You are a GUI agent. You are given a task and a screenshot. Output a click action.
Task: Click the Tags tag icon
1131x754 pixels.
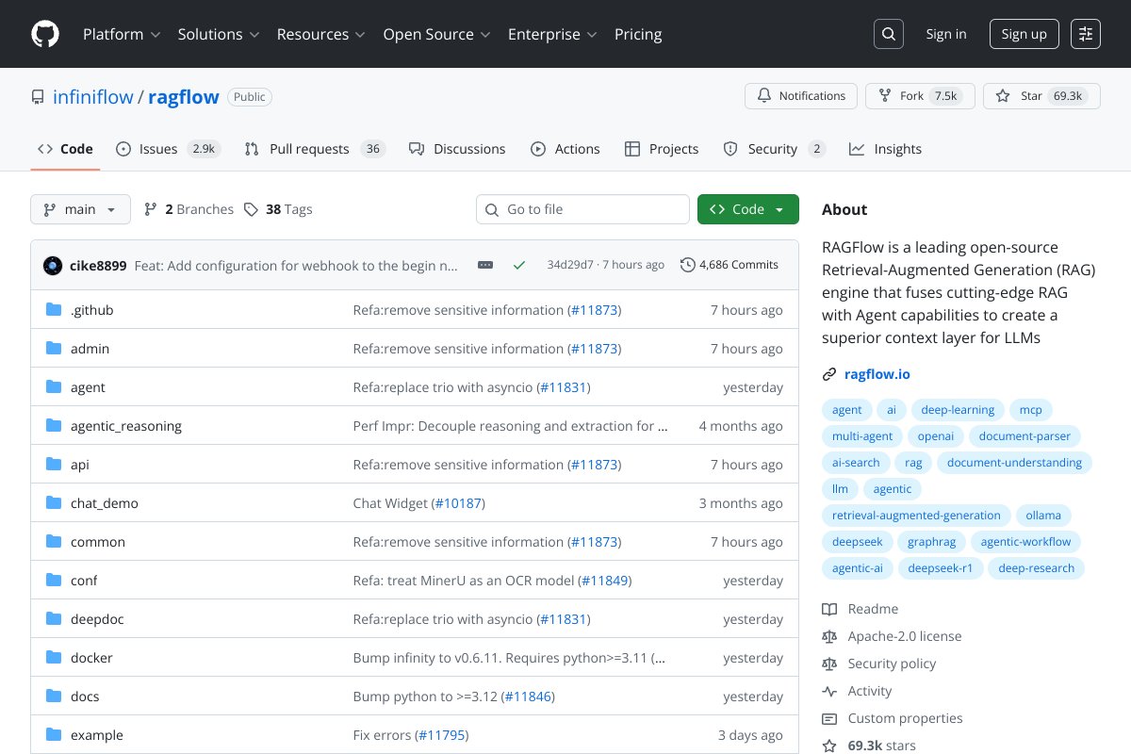251,209
